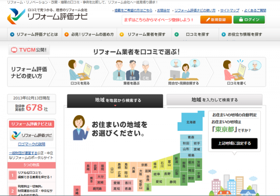280x196 pixels.
Task: Click the logo badge in the left sidebar
Action: 31,135
